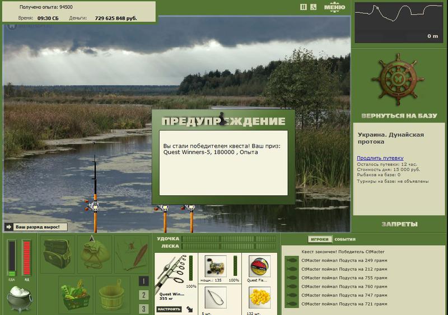Select the Quest Fishing line spool
The image size is (448, 315).
coord(259,266)
